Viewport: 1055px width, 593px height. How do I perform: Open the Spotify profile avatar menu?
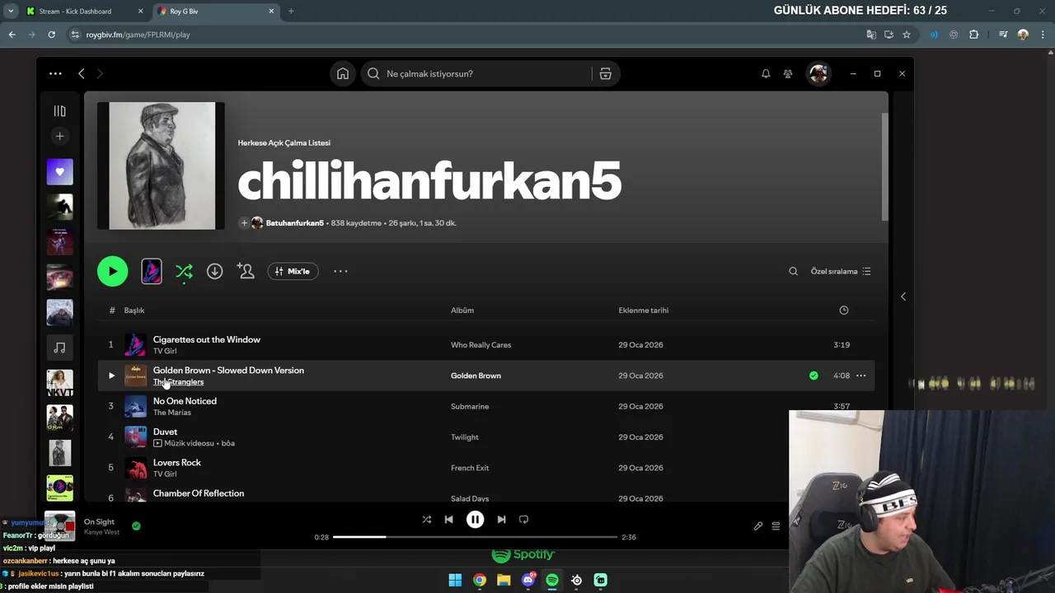tap(818, 74)
